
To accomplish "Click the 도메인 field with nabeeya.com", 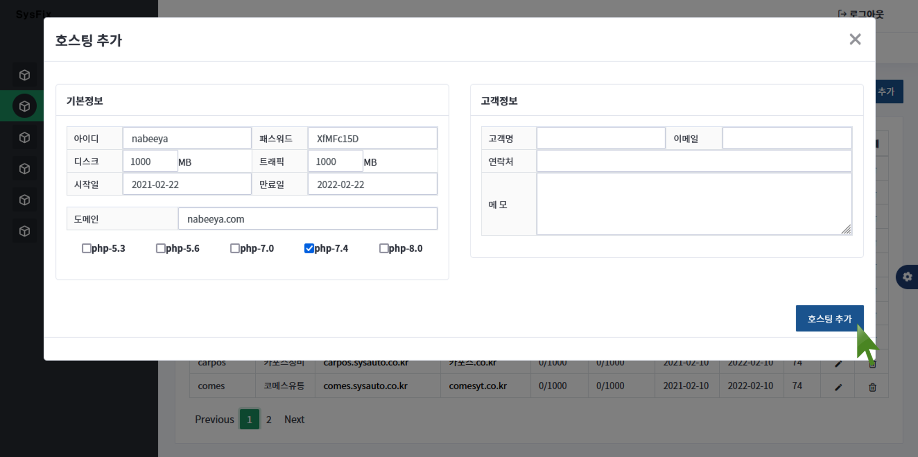I will pos(308,219).
